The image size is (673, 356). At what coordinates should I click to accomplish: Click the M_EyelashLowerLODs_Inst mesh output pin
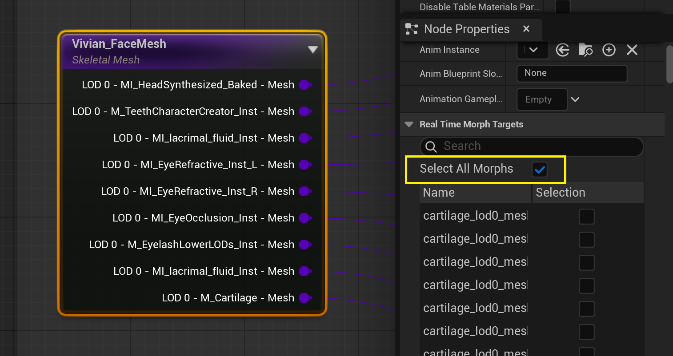pyautogui.click(x=305, y=245)
